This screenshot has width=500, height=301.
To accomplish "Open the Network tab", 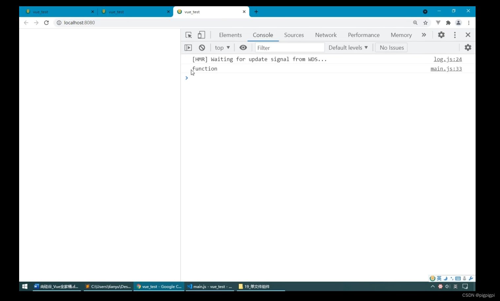I will [326, 35].
